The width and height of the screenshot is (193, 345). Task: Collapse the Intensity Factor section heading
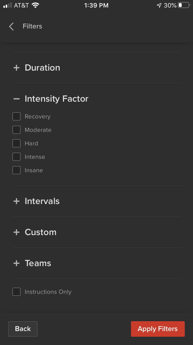click(57, 99)
